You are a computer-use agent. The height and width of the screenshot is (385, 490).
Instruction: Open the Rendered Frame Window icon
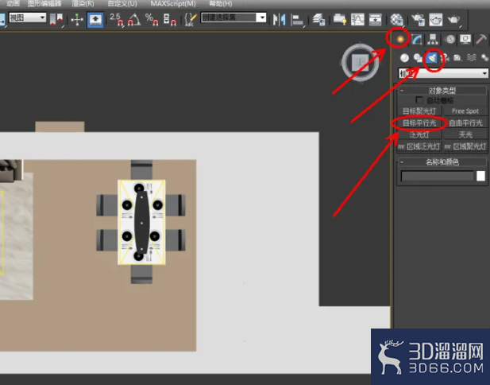[x=436, y=20]
